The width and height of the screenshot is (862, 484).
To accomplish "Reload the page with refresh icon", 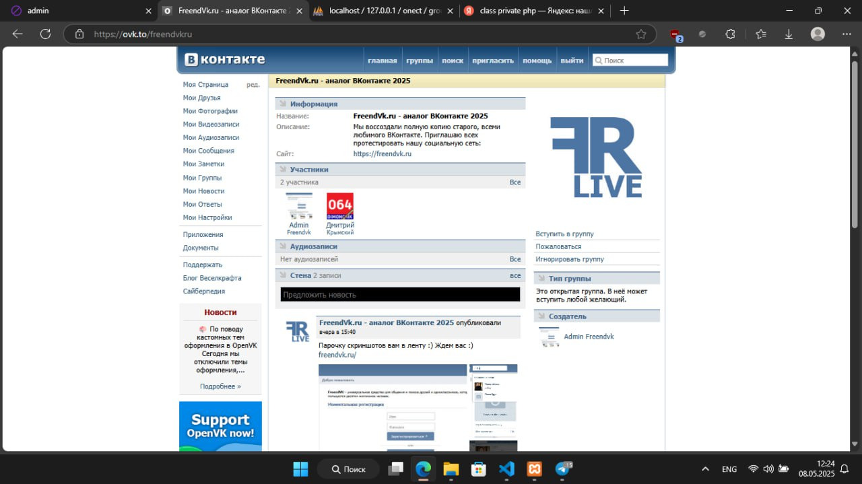I will pyautogui.click(x=45, y=34).
